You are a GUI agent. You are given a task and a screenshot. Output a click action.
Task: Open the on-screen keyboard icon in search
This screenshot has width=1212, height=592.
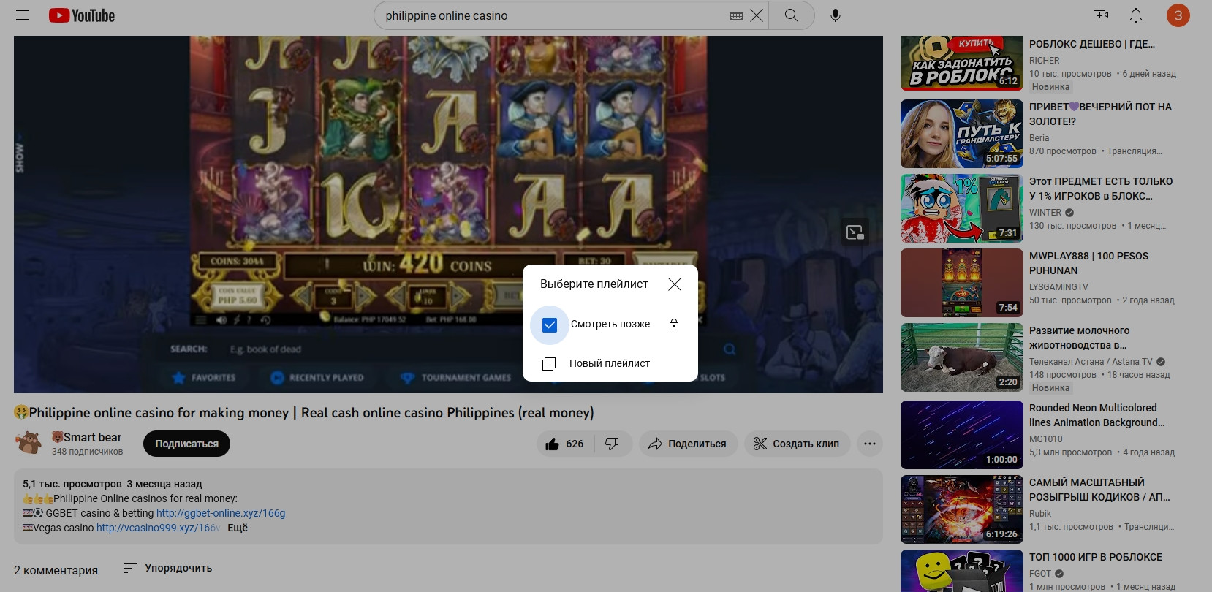pyautogui.click(x=736, y=16)
